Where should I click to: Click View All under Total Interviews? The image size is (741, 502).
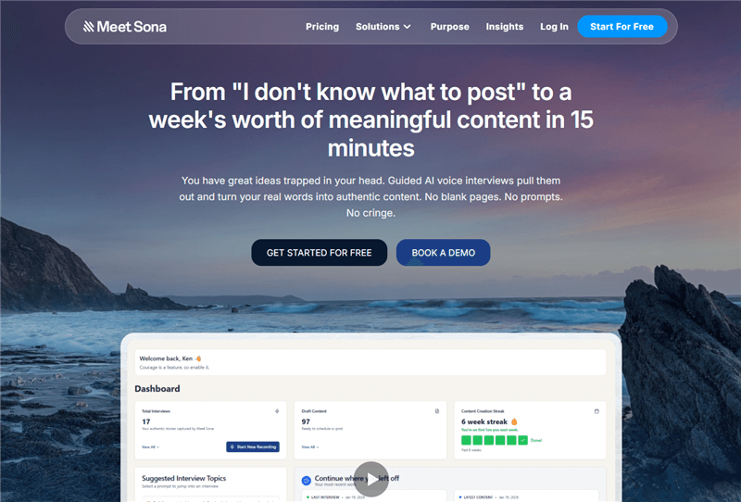150,446
